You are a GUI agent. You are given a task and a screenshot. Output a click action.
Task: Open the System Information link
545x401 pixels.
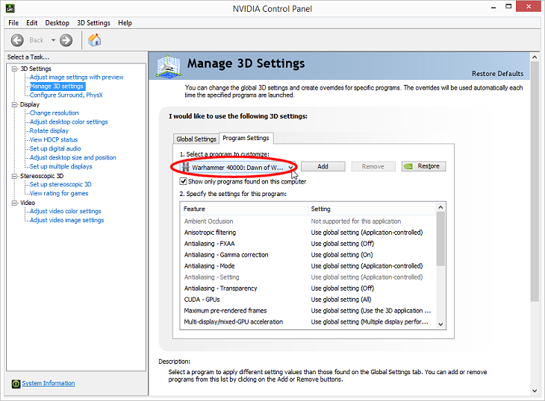49,384
